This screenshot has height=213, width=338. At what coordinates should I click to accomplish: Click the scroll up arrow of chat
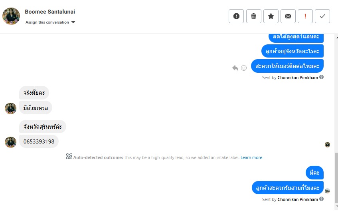coord(337,38)
